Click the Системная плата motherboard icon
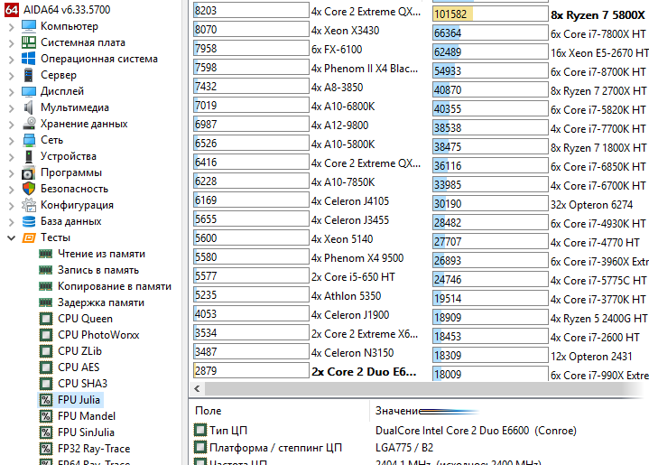The width and height of the screenshot is (649, 465). [x=29, y=42]
